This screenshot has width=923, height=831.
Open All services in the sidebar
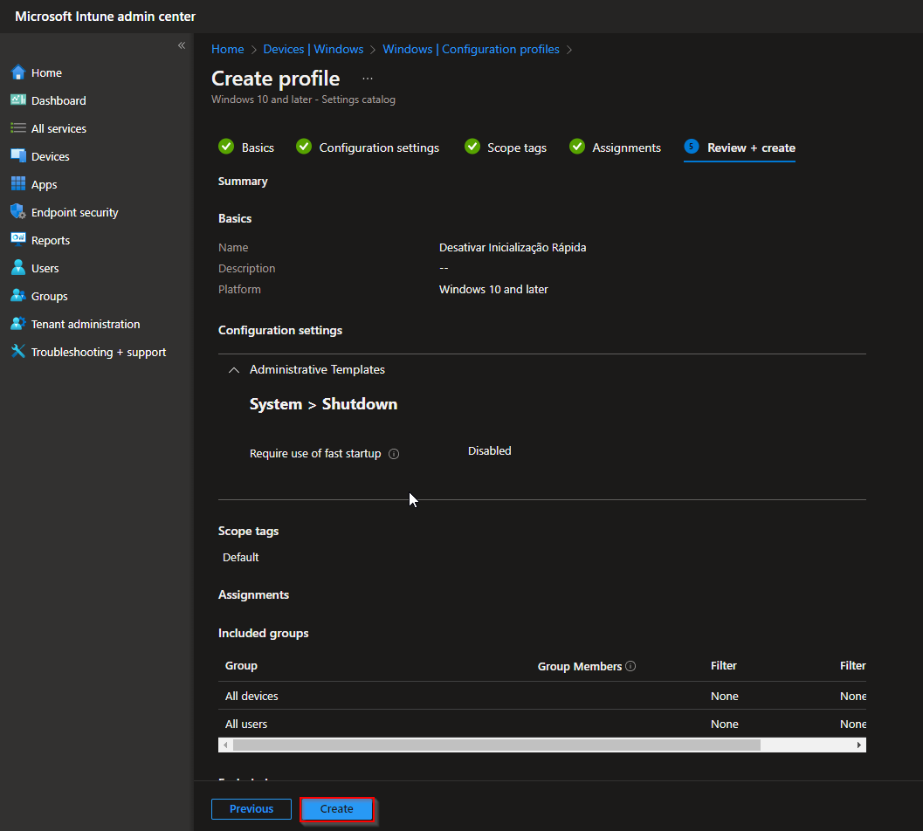59,128
